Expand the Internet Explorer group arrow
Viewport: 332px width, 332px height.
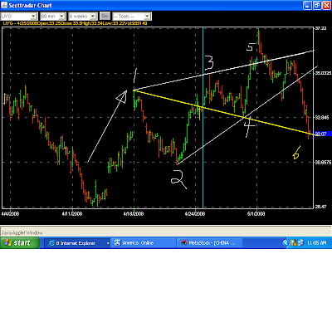coord(108,243)
